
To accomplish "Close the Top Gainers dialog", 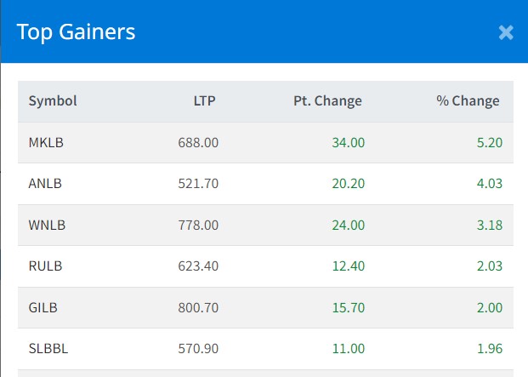I will [506, 32].
